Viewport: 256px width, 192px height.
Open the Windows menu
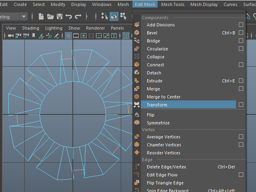pyautogui.click(x=102, y=4)
